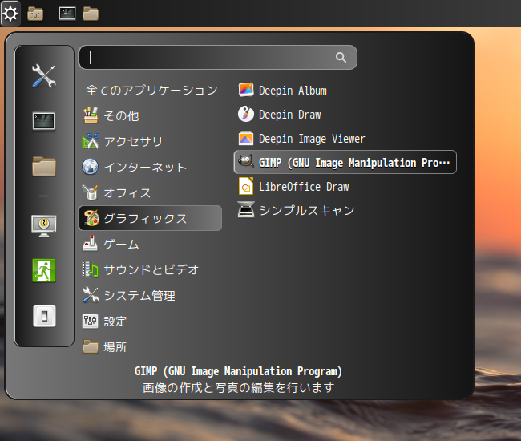Launch GIMP image editor

tap(345, 162)
